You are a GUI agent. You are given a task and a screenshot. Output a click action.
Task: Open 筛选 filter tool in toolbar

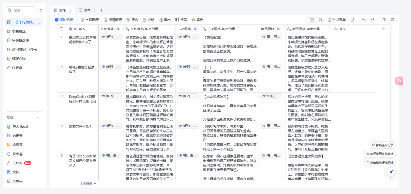(132, 20)
